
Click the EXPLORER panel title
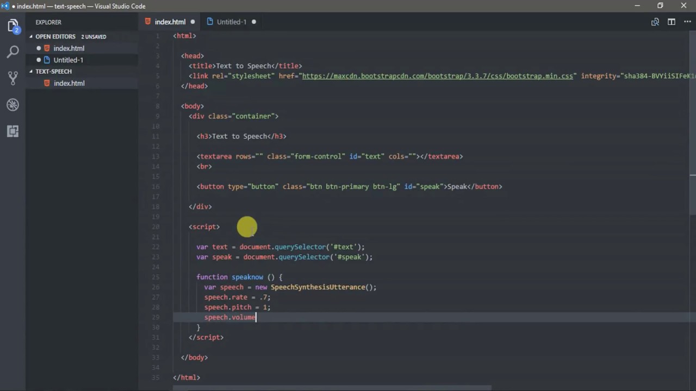48,22
